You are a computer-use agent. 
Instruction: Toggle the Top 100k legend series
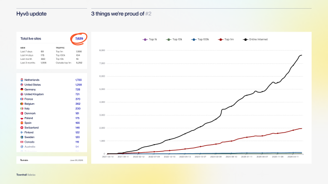pos(200,39)
